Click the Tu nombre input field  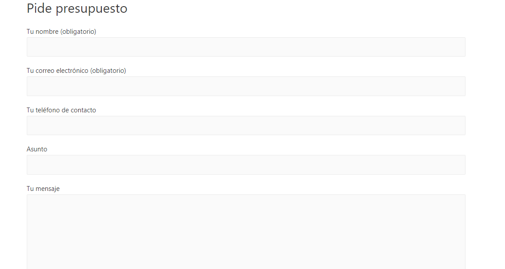pos(246,47)
